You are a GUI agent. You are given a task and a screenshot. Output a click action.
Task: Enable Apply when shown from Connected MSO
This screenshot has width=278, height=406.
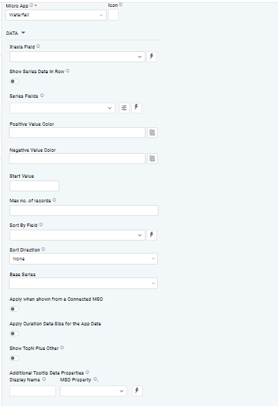coord(14,309)
